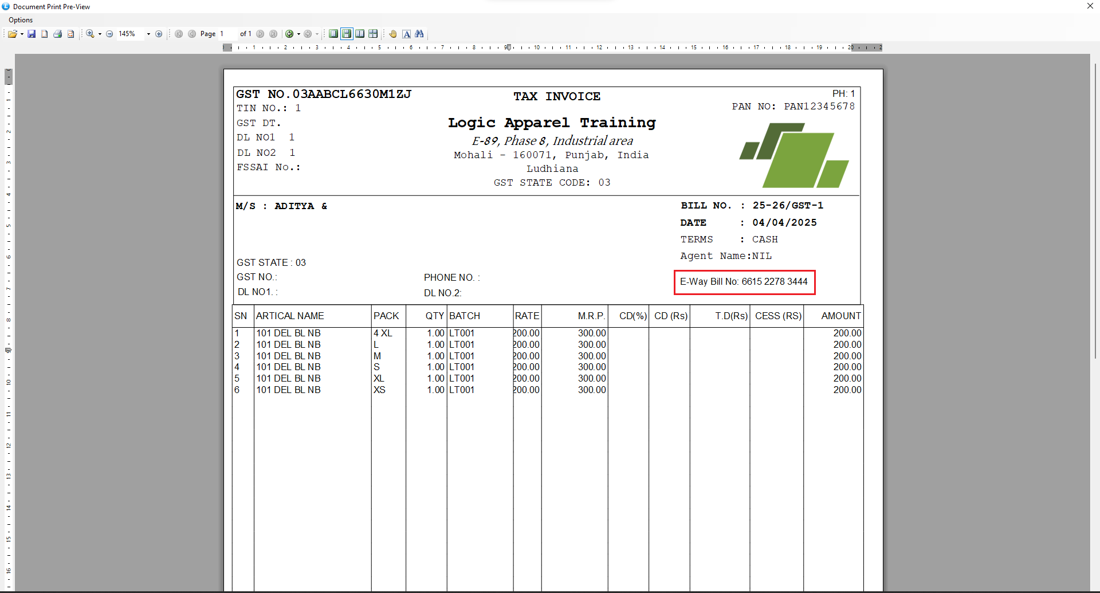1100x593 pixels.
Task: Click the Page number input field
Action: pos(227,34)
